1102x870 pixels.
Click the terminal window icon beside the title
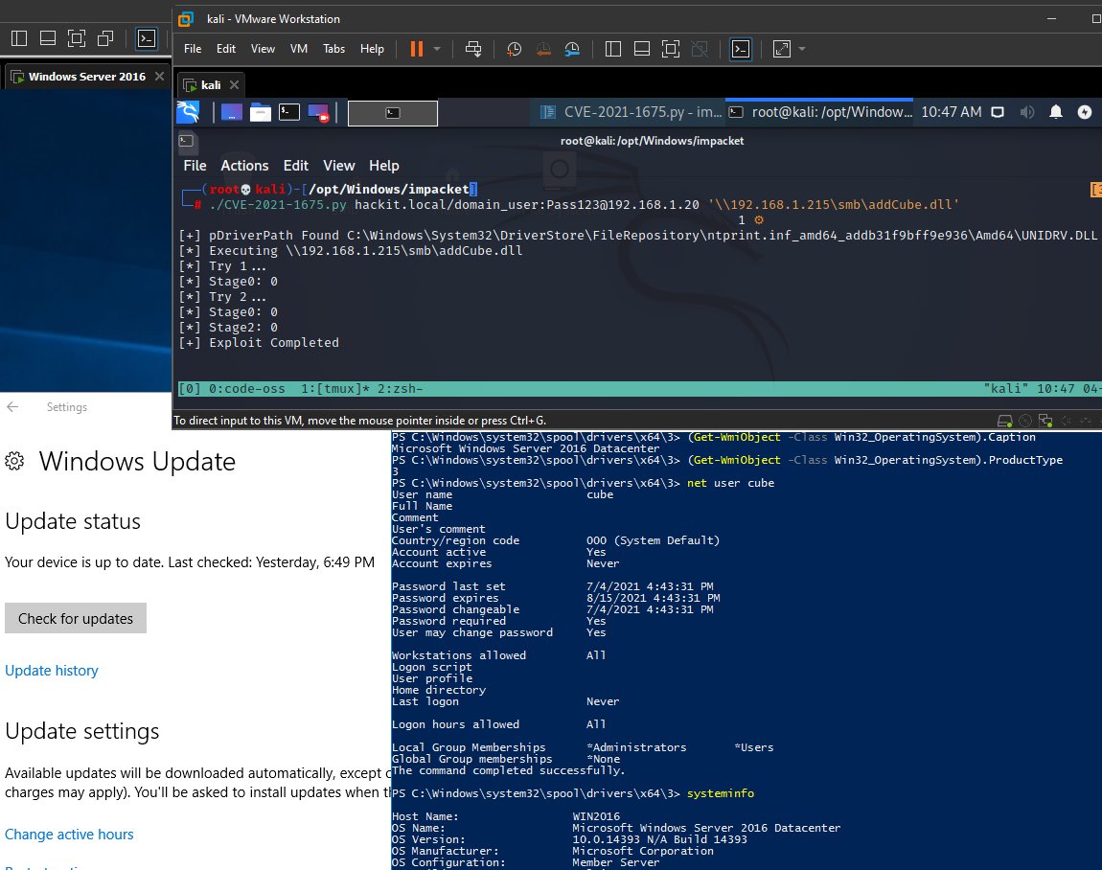[x=186, y=141]
